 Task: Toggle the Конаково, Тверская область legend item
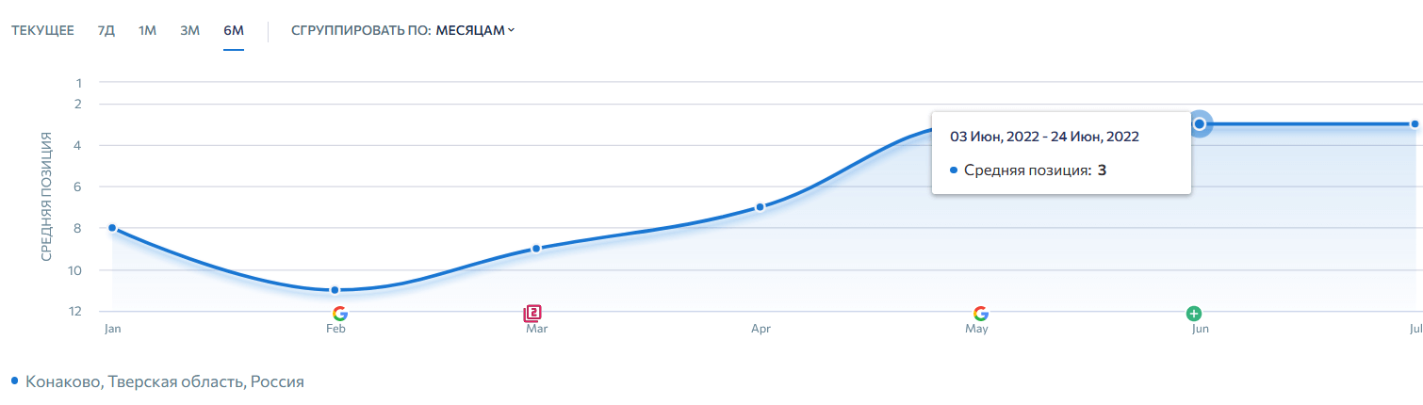[165, 382]
